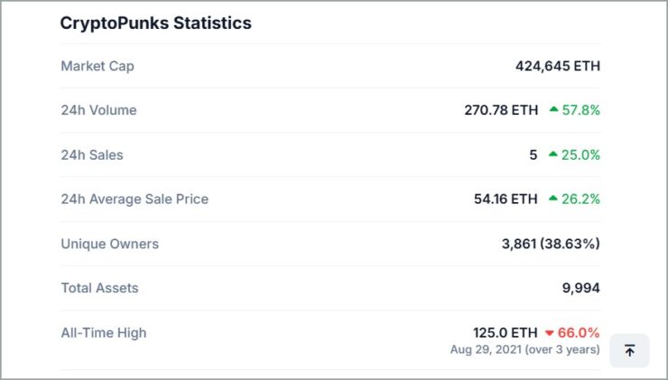
Task: Click the 57.8% volume change percentage
Action: 580,110
